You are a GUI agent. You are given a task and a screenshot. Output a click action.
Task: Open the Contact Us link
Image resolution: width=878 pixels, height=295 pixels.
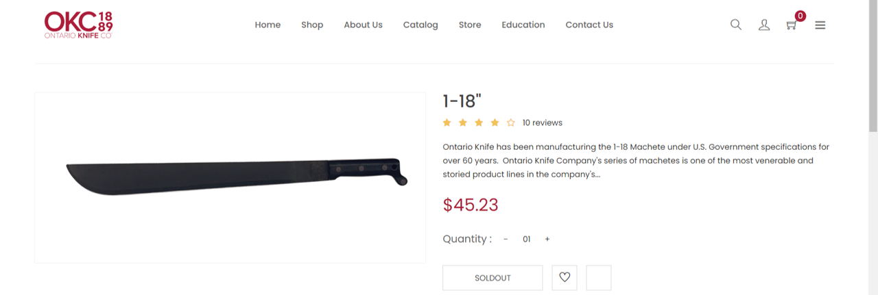(589, 25)
